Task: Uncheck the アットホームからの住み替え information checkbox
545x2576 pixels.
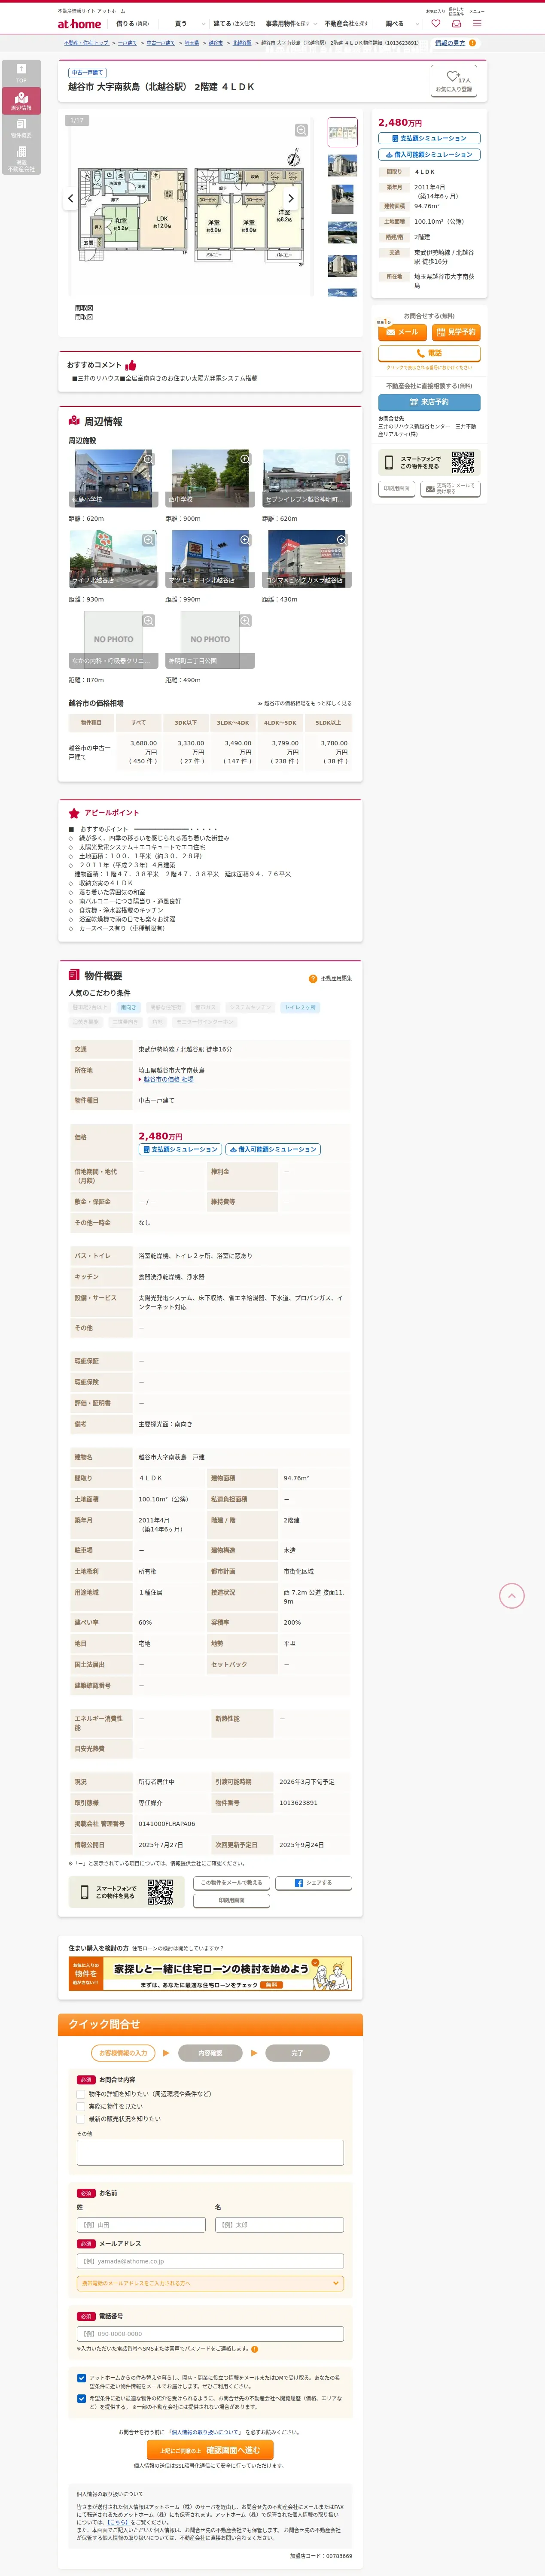Action: tap(81, 2378)
